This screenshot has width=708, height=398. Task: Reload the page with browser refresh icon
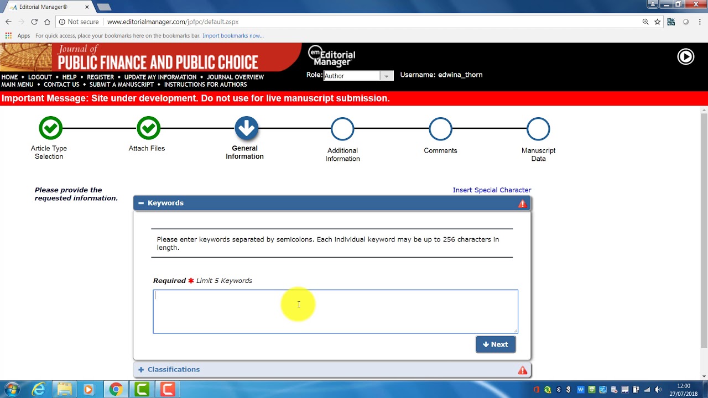(34, 22)
